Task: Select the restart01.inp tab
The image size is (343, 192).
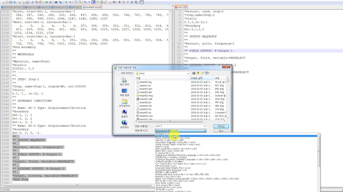Action: 92,7
